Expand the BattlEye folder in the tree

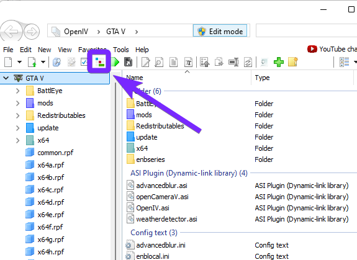click(x=18, y=91)
